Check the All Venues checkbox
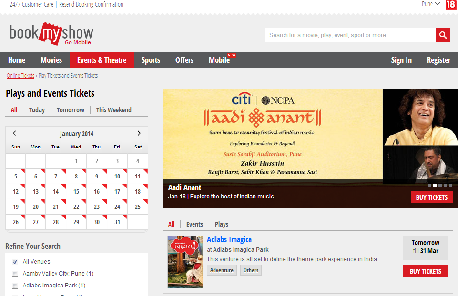 click(15, 262)
